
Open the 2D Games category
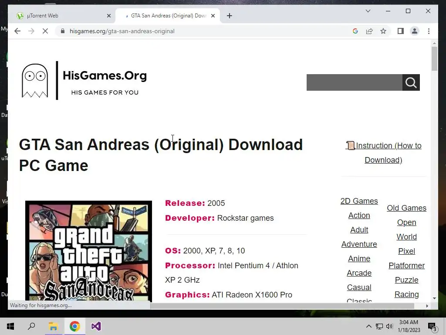coord(359,201)
